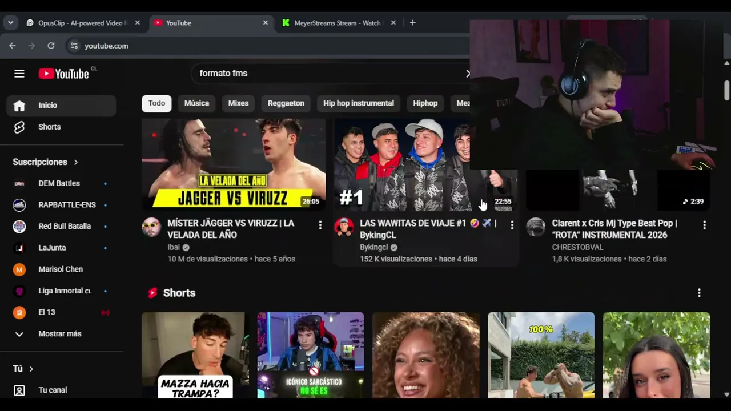Viewport: 731px width, 411px height.
Task: Close the YouTube tab
Action: 266,23
